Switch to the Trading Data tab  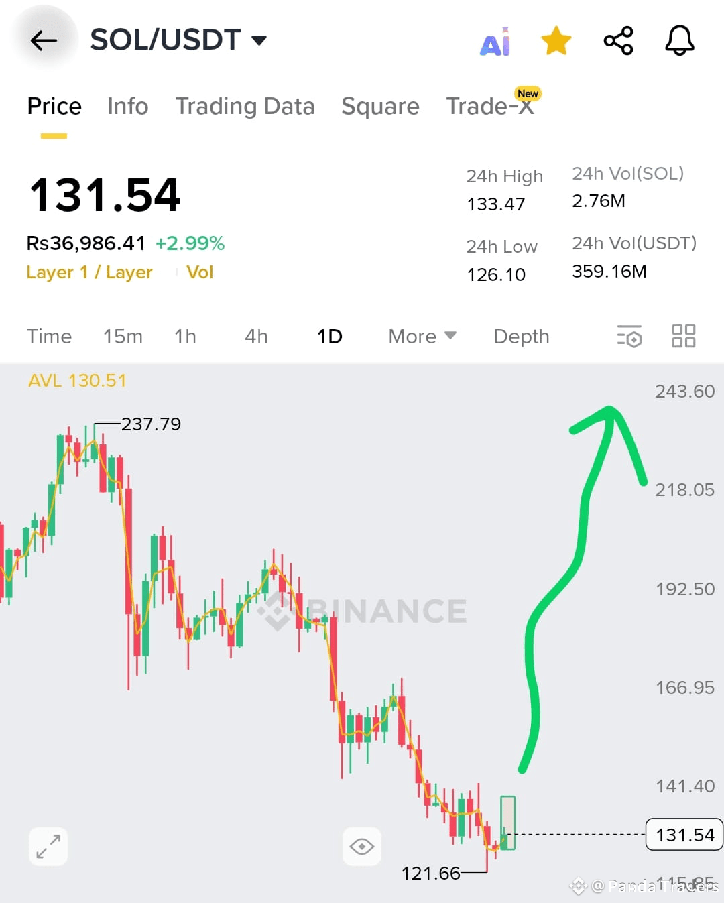point(245,106)
